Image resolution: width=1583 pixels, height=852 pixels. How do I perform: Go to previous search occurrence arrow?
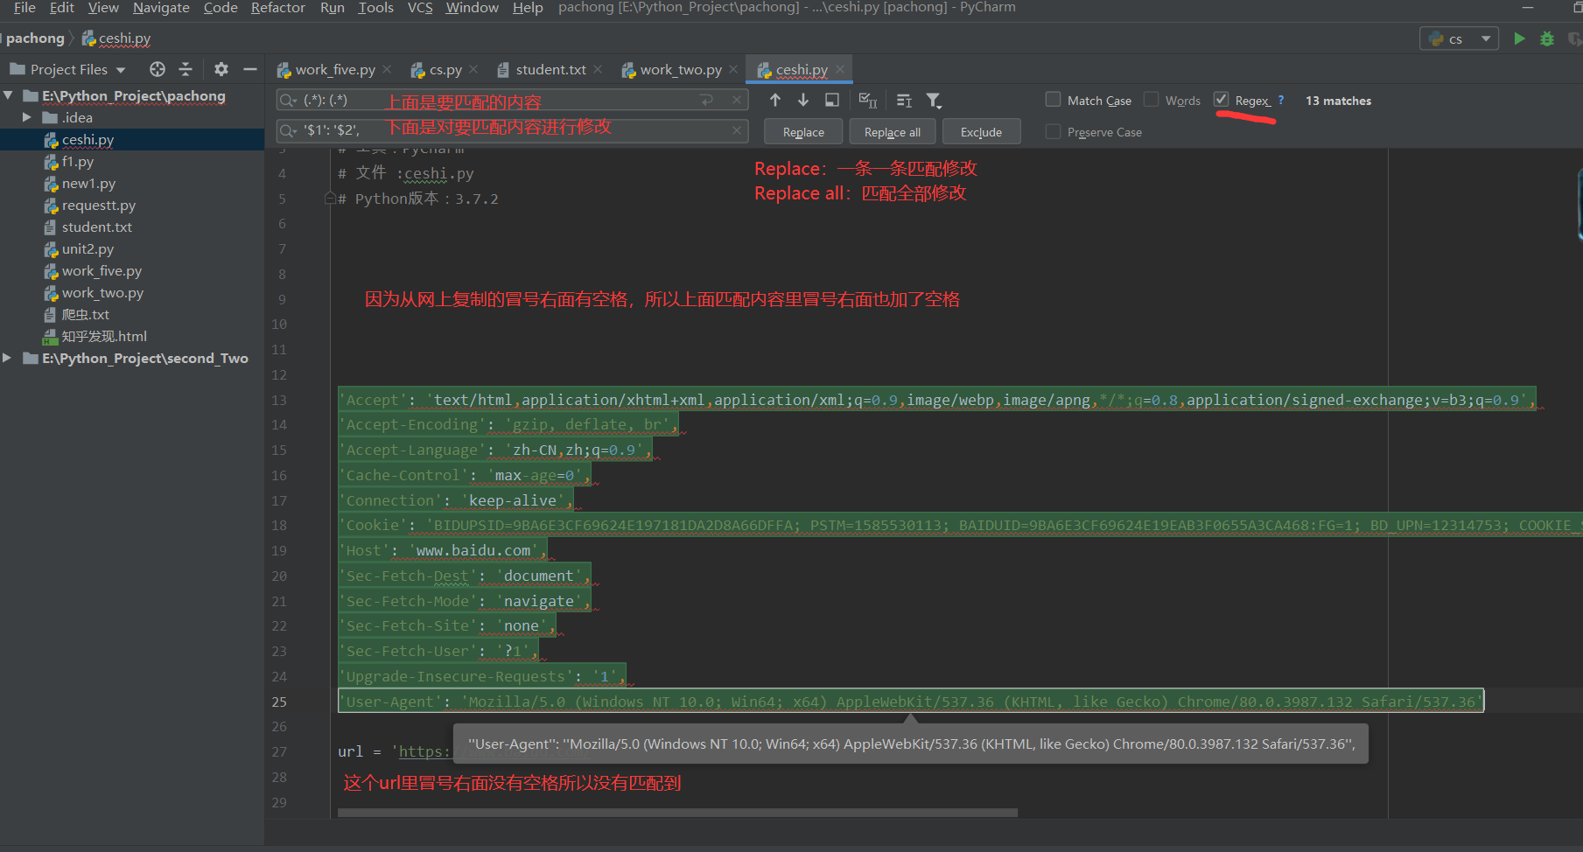(x=775, y=101)
